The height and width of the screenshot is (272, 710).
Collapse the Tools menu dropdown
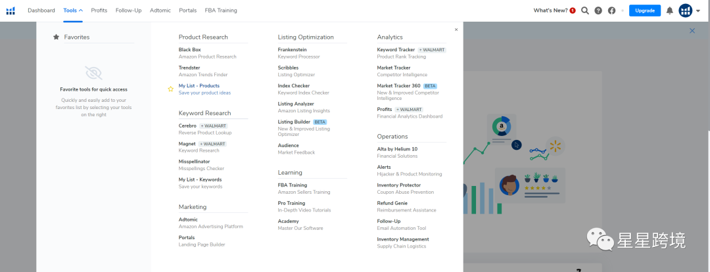click(73, 11)
